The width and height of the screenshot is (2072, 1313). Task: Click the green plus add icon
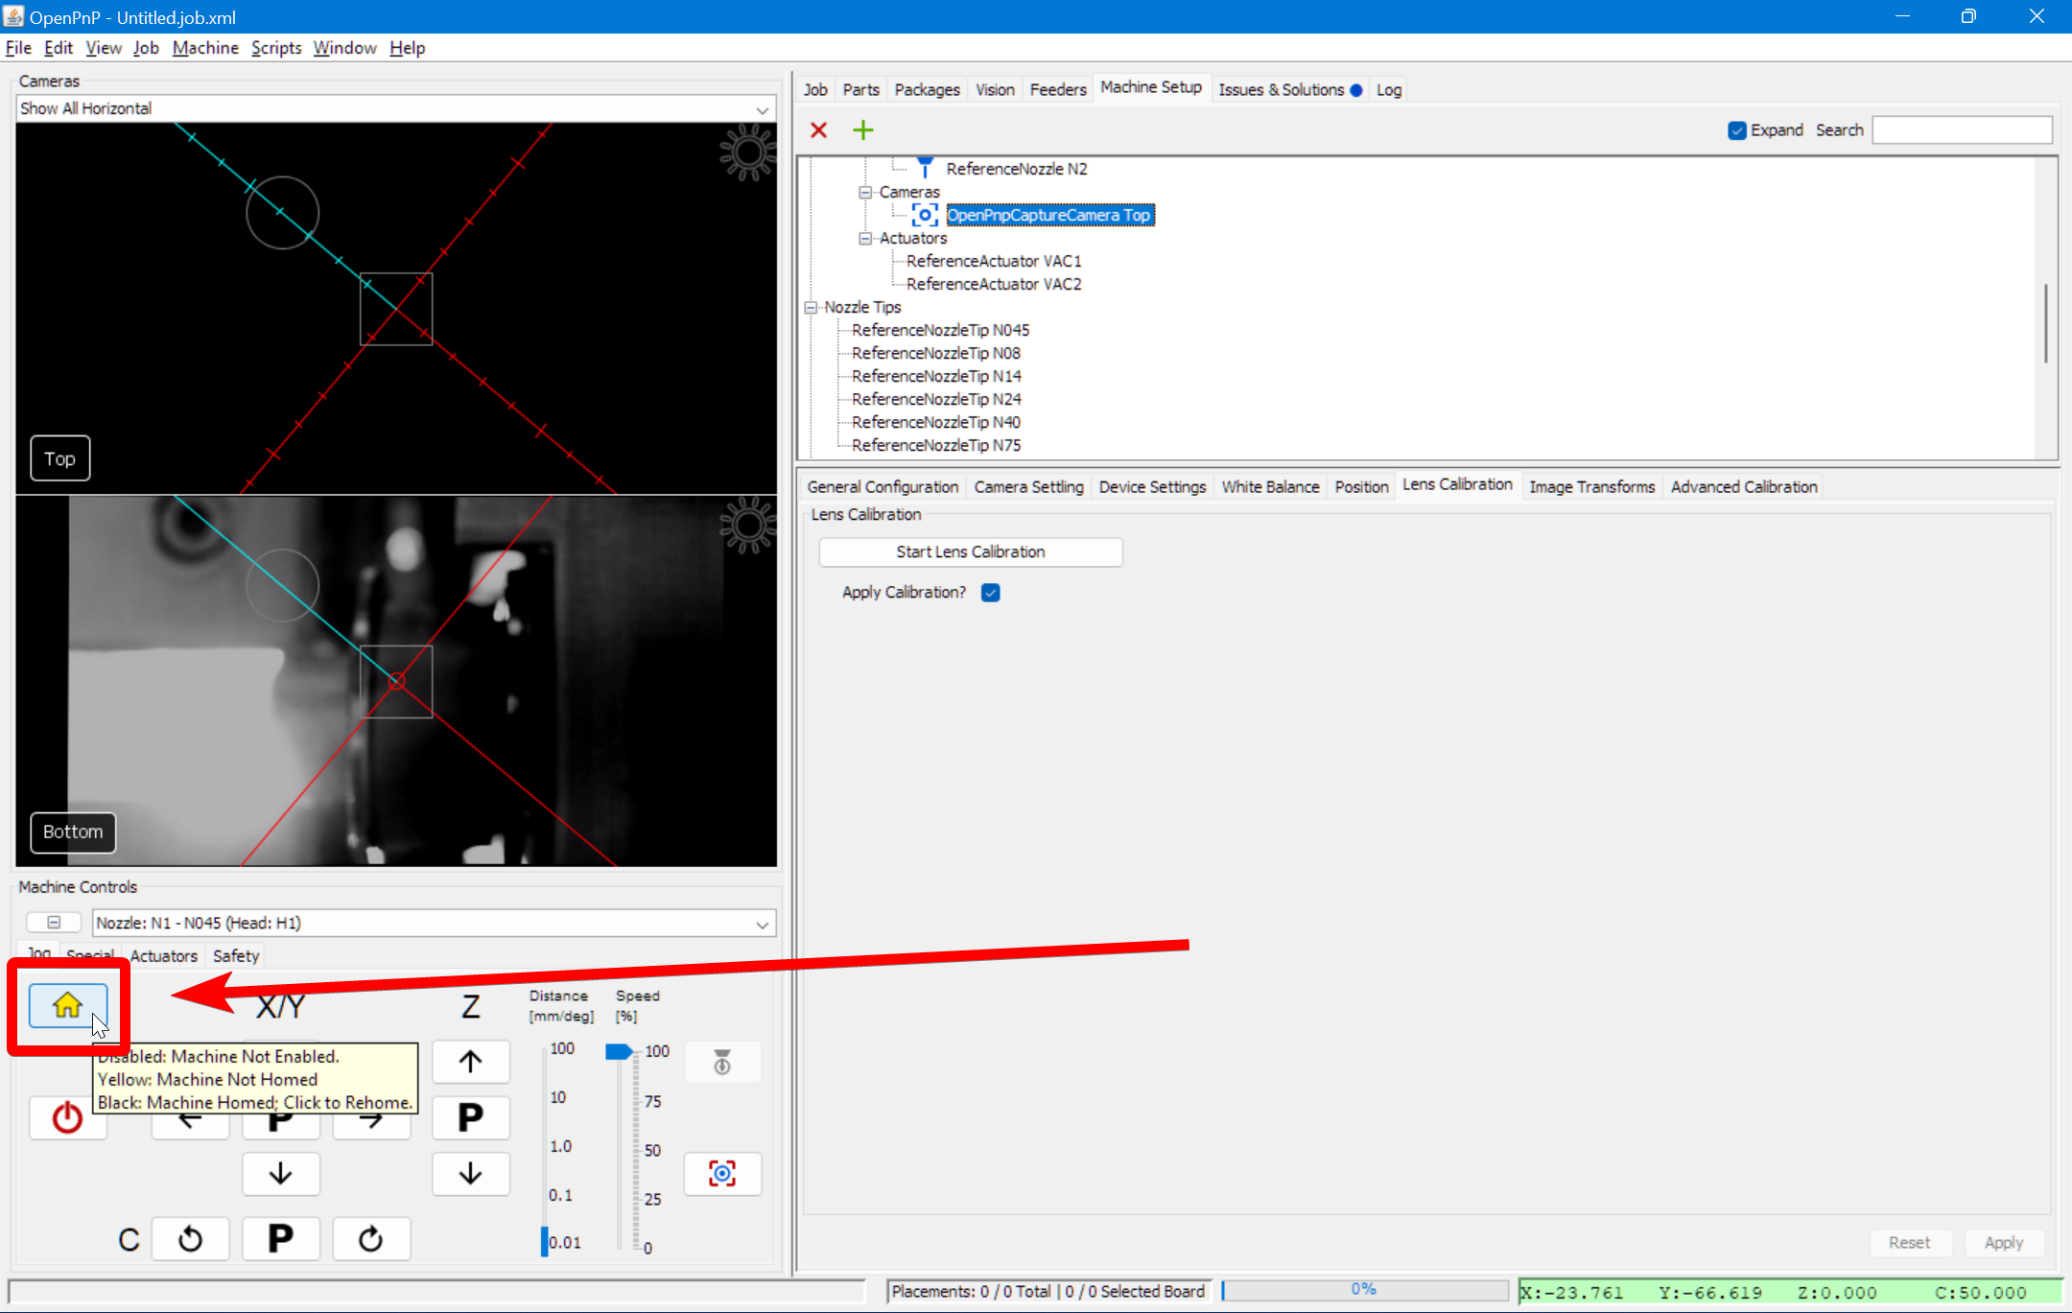(863, 129)
